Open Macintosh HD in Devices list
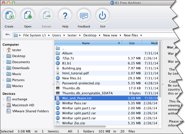The height and width of the screenshot is (134, 185). [23, 105]
